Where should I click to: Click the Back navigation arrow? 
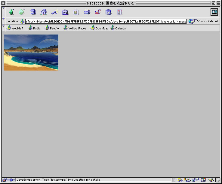[x=11, y=12]
